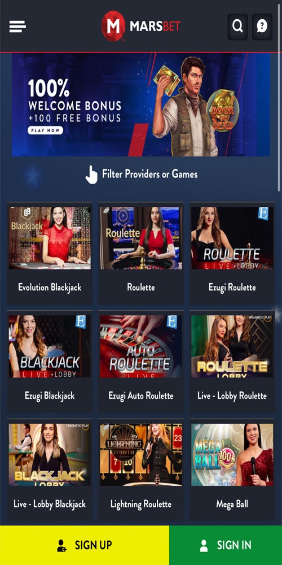This screenshot has width=282, height=565.
Task: Click the Sign In person icon
Action: click(204, 546)
